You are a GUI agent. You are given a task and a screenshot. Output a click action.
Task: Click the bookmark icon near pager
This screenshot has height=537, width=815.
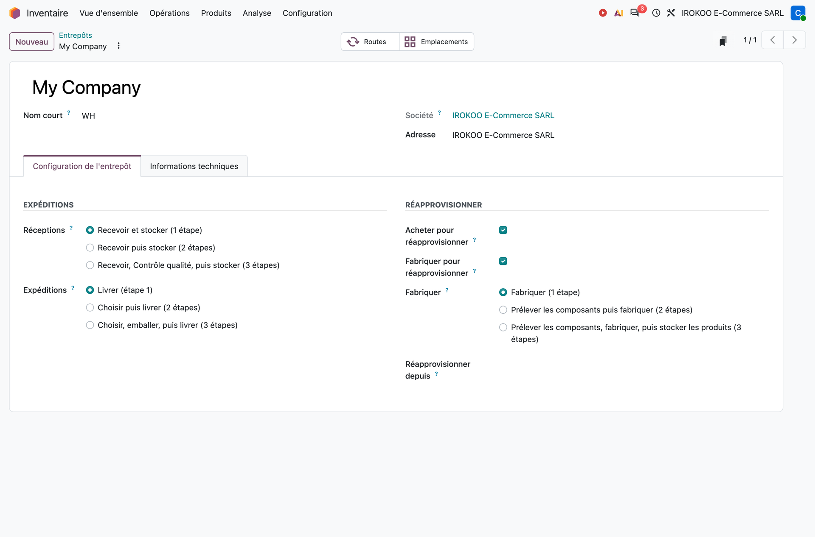[723, 41]
